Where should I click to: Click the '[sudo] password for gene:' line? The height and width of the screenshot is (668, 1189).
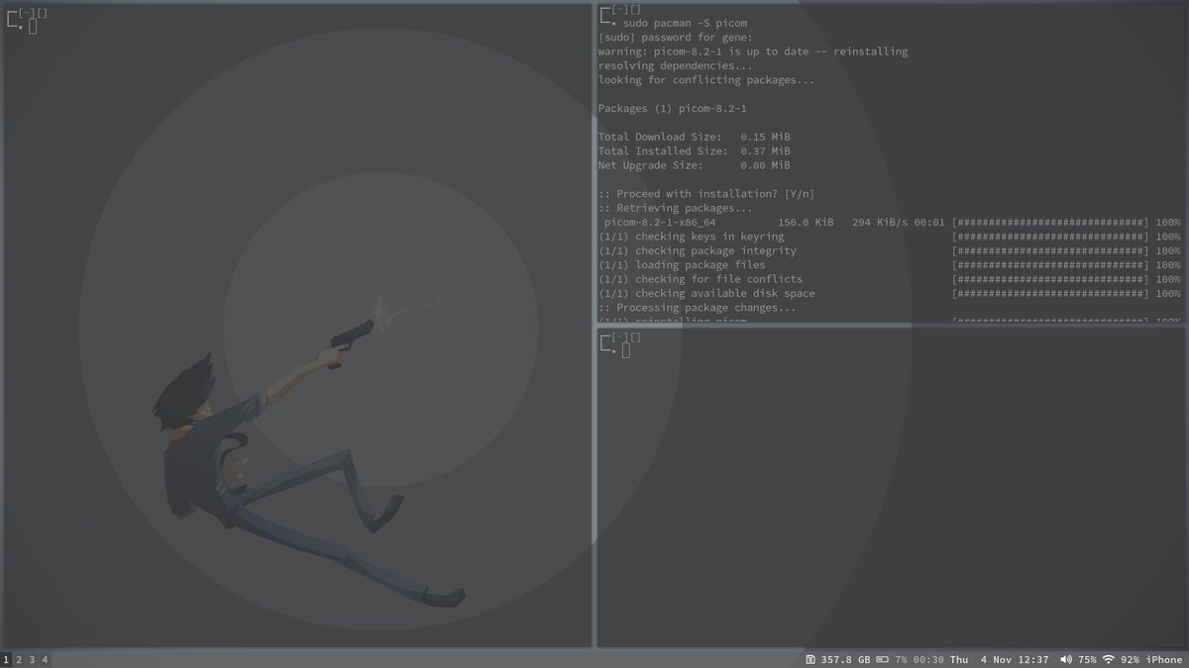coord(675,37)
